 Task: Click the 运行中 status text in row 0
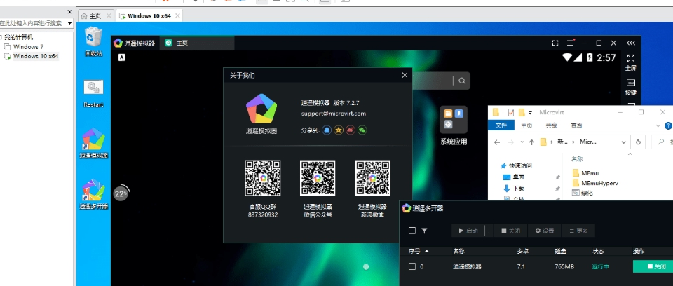600,266
